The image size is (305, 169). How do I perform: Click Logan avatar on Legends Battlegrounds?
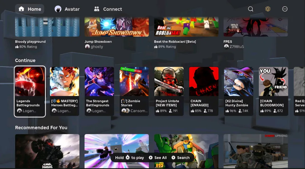pos(19,111)
